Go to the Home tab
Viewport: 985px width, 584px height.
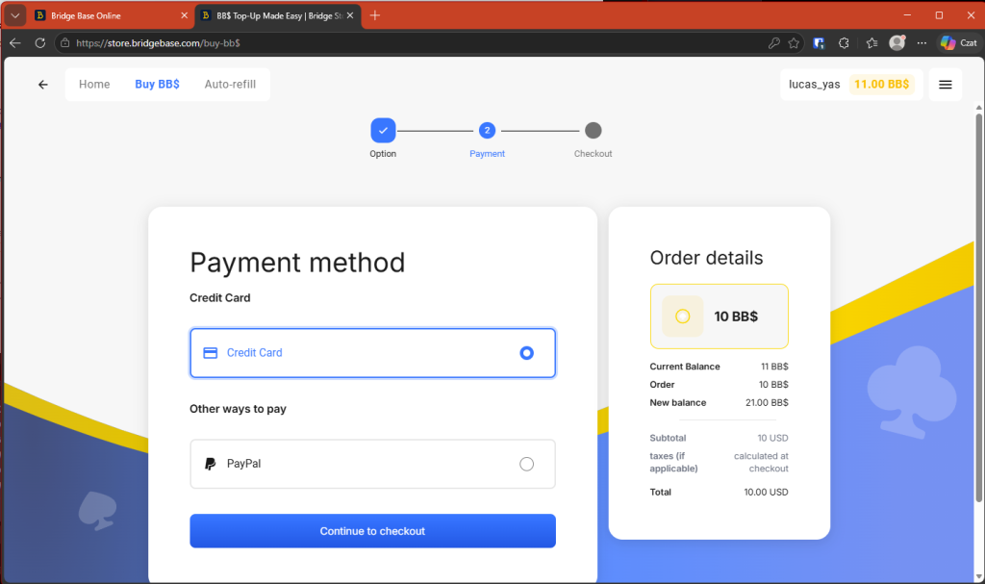pyautogui.click(x=94, y=85)
